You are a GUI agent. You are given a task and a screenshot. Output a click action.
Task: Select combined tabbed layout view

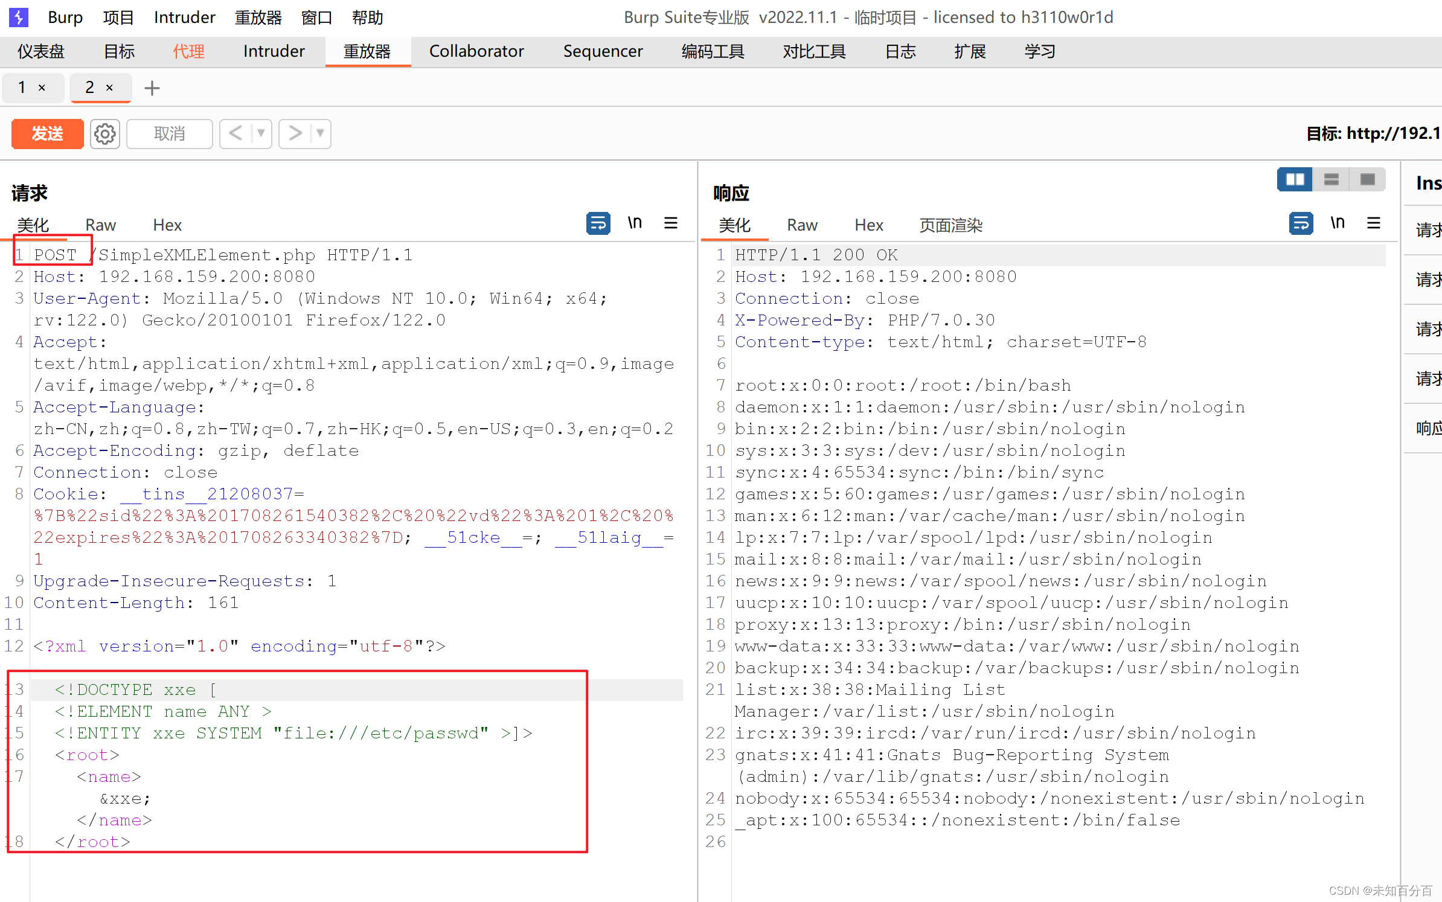1367,179
